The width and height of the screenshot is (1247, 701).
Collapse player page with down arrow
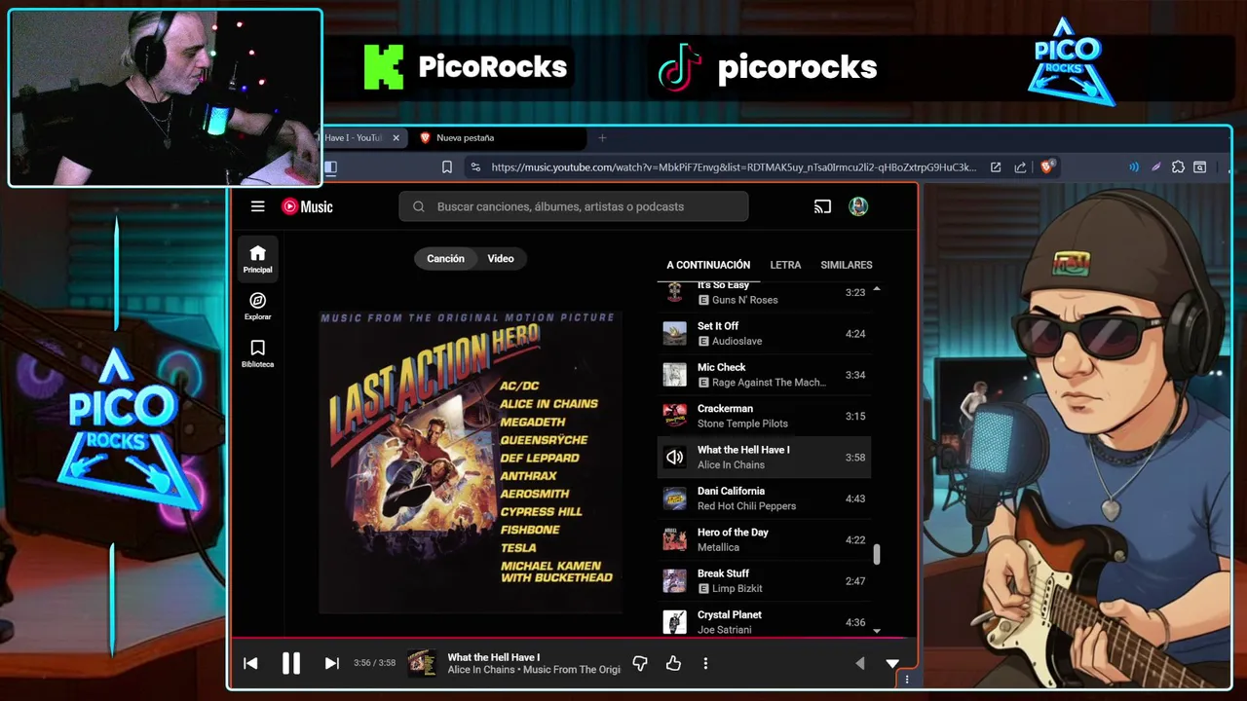point(892,663)
